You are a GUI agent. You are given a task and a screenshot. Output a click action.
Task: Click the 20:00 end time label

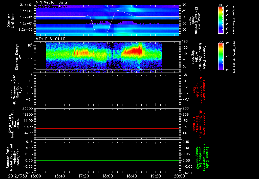pos(180,176)
